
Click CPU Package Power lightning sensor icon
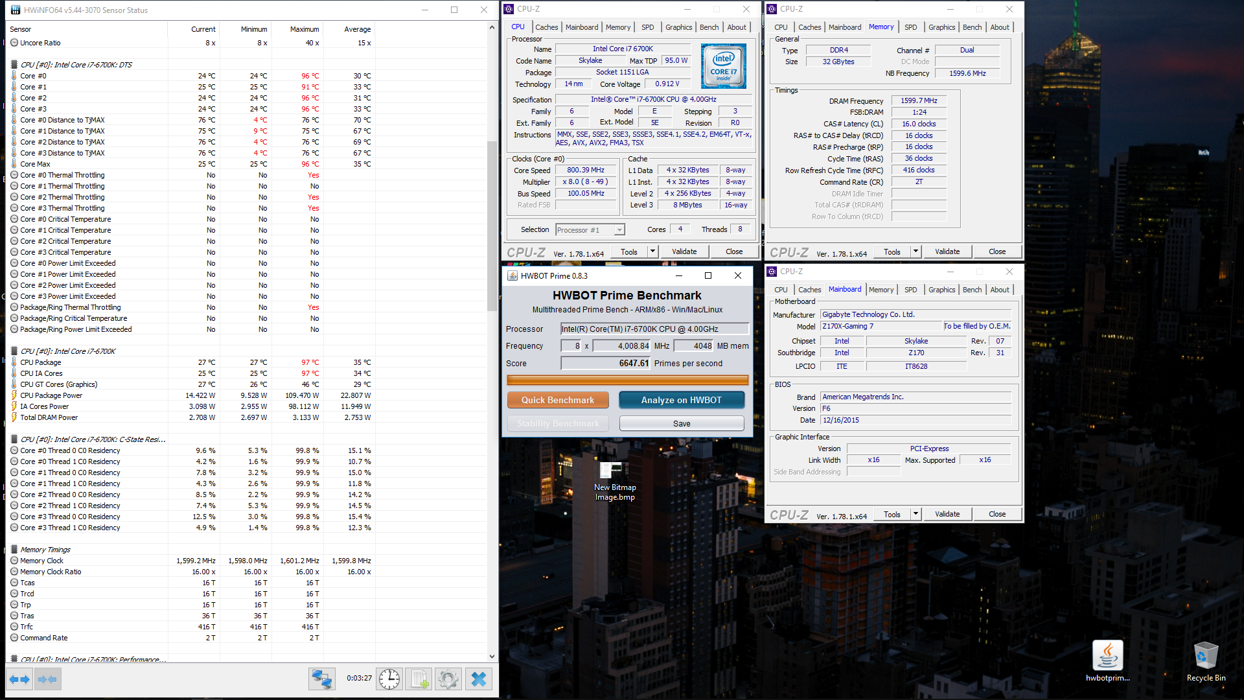(x=14, y=395)
